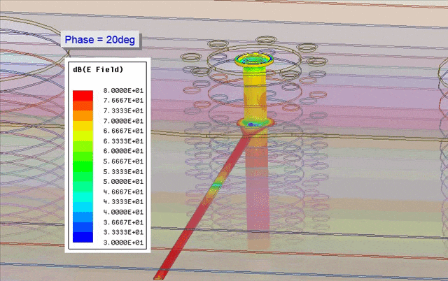Select the 4.3333E+01 legend value

(x=123, y=202)
